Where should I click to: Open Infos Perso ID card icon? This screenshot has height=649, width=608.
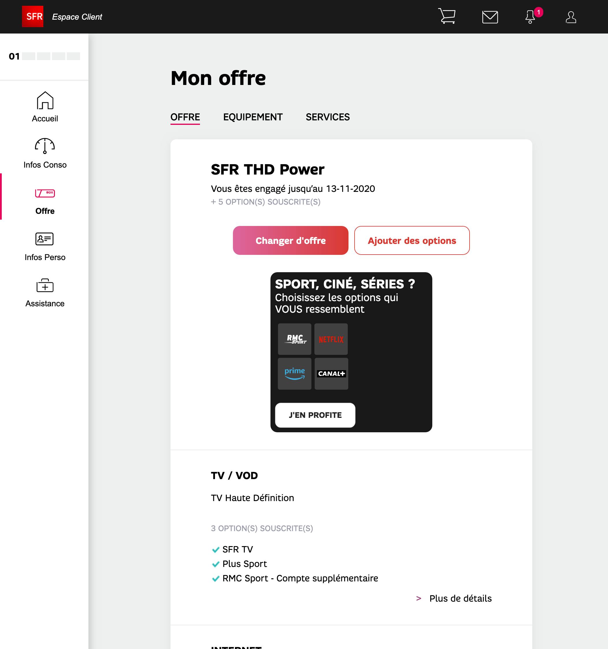coord(45,239)
